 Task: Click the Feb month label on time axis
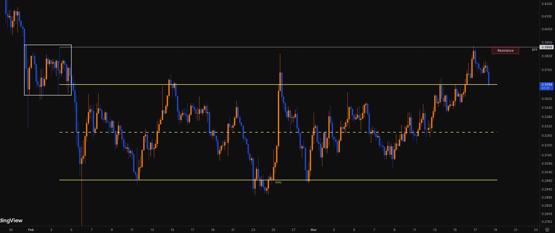31,230
